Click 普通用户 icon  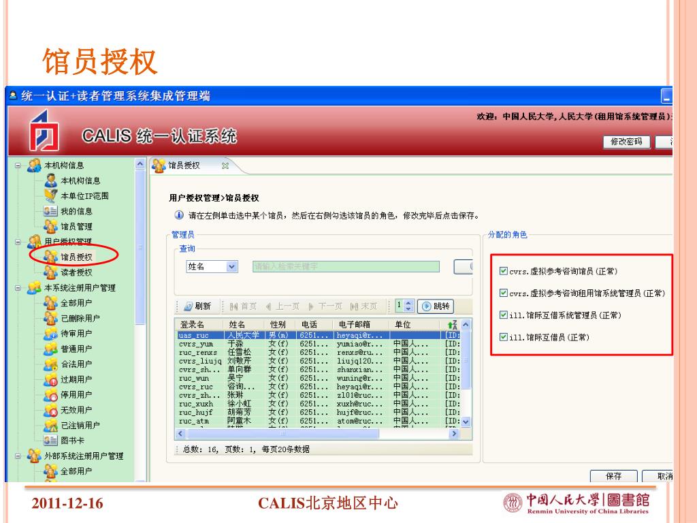[50, 349]
